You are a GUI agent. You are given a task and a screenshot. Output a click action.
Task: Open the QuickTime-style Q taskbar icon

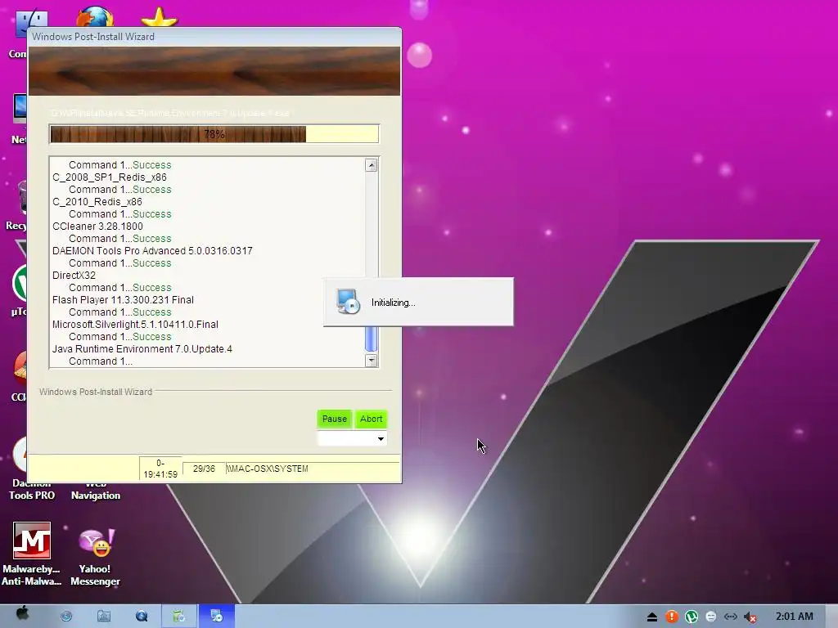point(142,617)
